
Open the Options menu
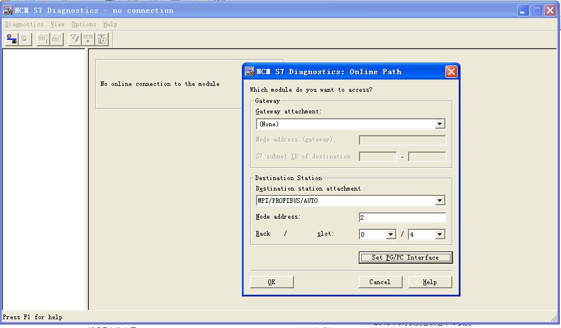click(84, 25)
